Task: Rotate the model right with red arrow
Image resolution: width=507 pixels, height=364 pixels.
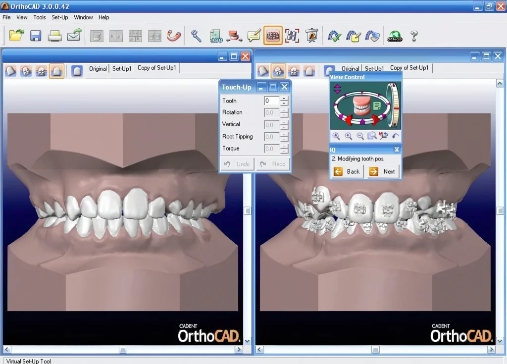Action: [376, 120]
